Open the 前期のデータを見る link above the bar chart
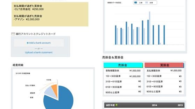The width and height of the screenshot is (195, 109). tap(114, 3)
